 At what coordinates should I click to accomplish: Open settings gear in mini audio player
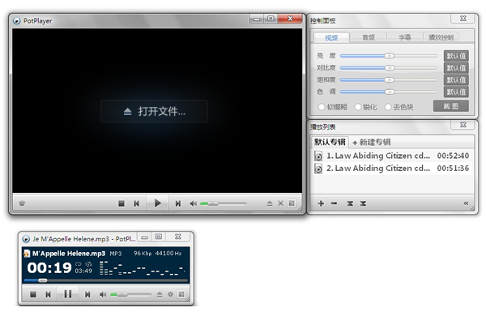[170, 294]
